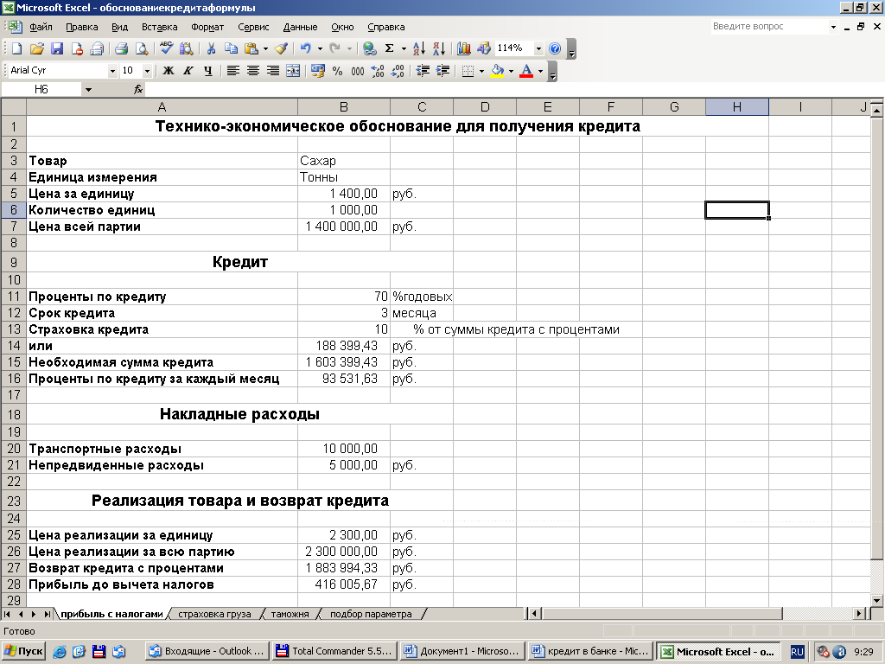This screenshot has height=664, width=885.
Task: Toggle bold formatting (Ж)
Action: 169,71
